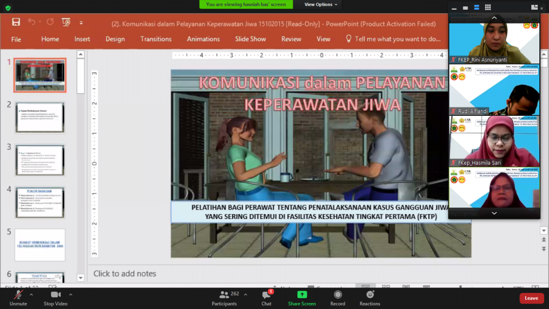This screenshot has width=549, height=309.
Task: Hide video thumbnails with minimize-bar icon
Action: [454, 7]
